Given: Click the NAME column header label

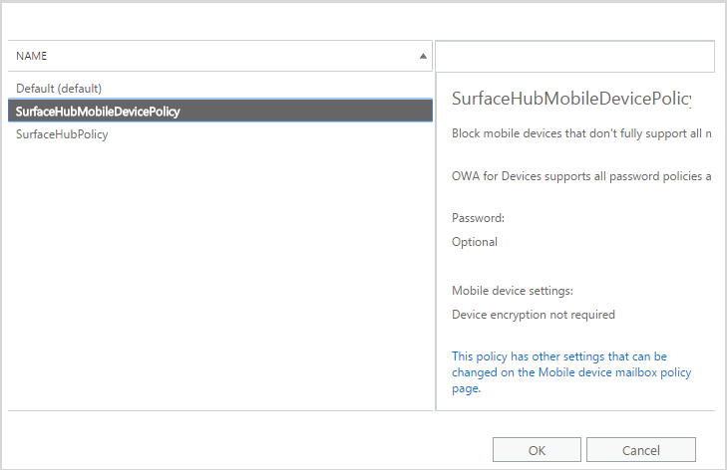Looking at the screenshot, I should pyautogui.click(x=32, y=57).
